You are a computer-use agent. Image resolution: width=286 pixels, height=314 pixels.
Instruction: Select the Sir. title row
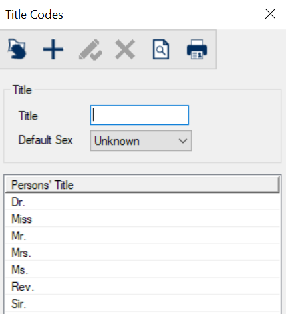pos(142,303)
